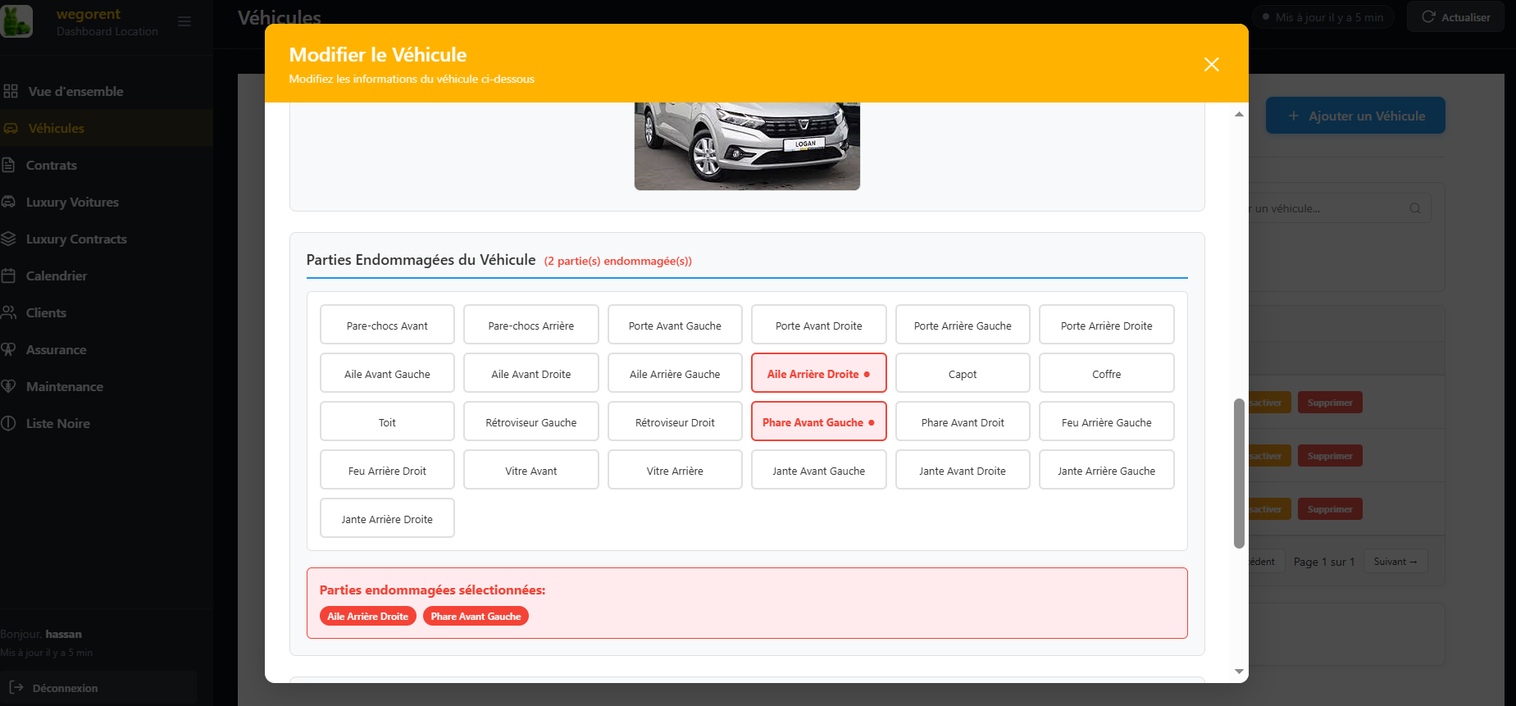The height and width of the screenshot is (706, 1516).
Task: Open the Contrats menu item
Action: (x=51, y=165)
